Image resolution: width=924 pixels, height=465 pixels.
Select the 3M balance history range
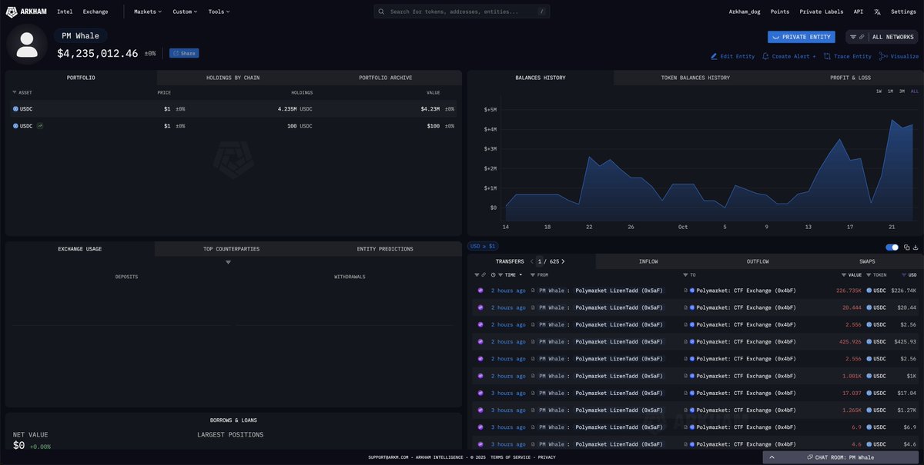(x=902, y=91)
